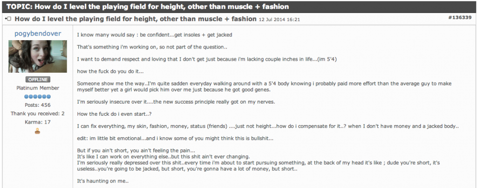Open the post permalink #136339
The width and height of the screenshot is (477, 188).
pos(460,18)
